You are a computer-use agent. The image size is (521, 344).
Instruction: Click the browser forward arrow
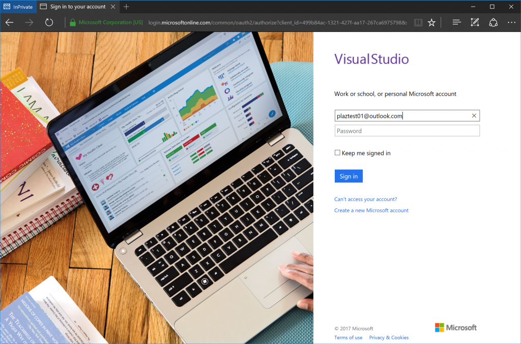29,22
